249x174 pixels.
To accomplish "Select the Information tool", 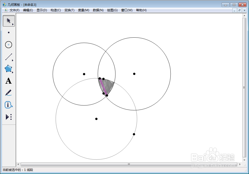I will pyautogui.click(x=8, y=105).
